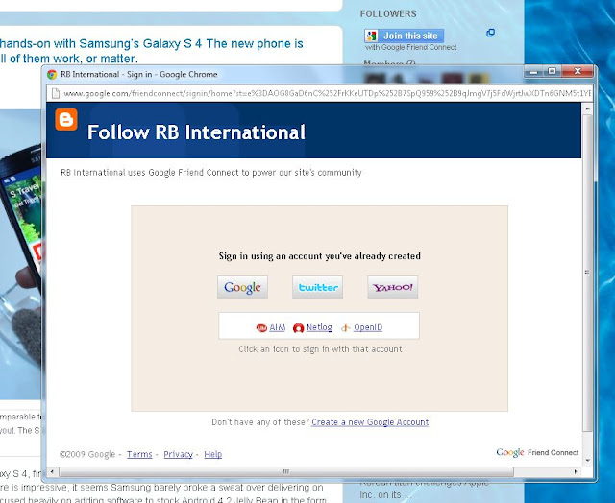The height and width of the screenshot is (503, 615).
Task: Click '©2009 Google' footer text
Action: click(x=87, y=454)
